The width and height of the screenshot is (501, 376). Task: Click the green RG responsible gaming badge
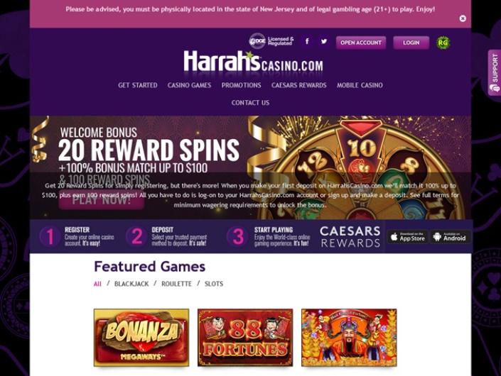point(443,43)
